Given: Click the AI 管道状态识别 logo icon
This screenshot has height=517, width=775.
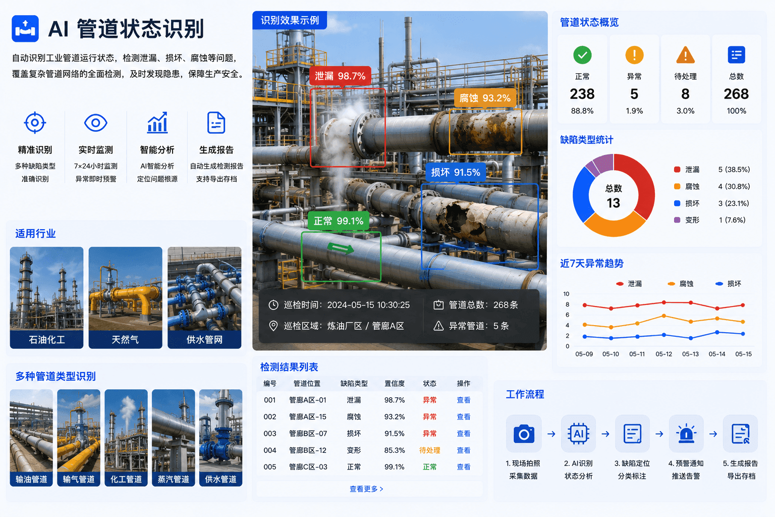Looking at the screenshot, I should coord(25,29).
